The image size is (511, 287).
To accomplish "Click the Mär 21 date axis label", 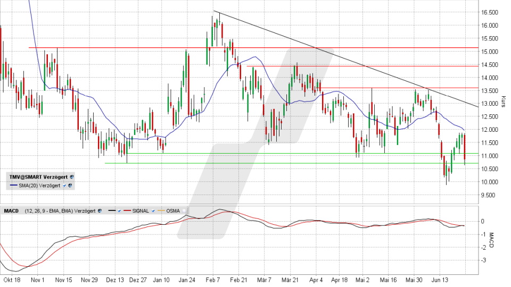I will pyautogui.click(x=290, y=280).
